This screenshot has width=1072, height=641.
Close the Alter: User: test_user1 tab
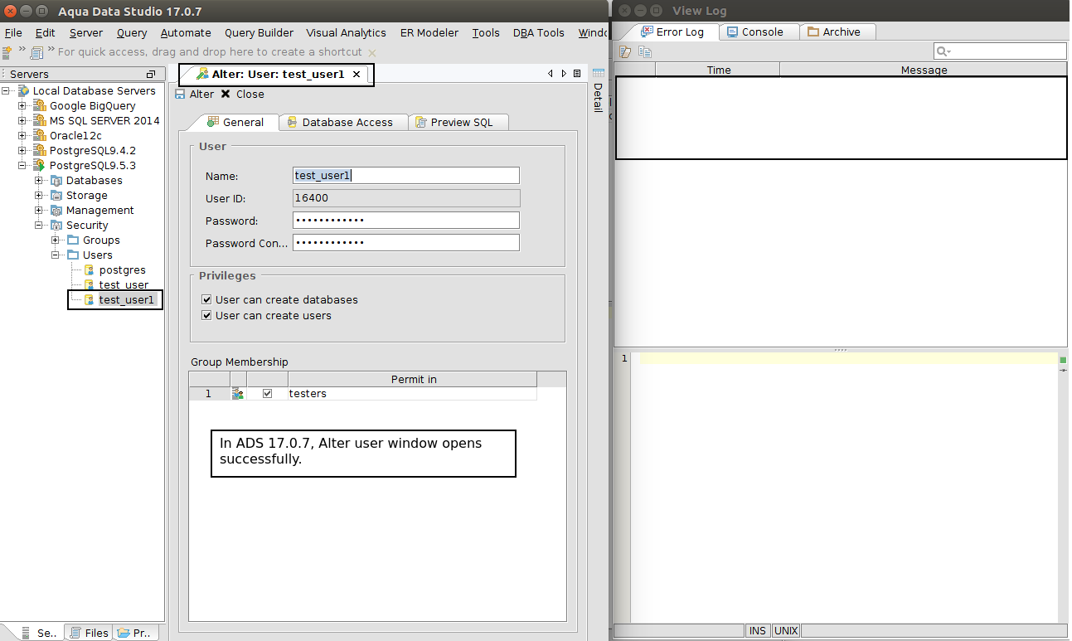[x=357, y=75]
